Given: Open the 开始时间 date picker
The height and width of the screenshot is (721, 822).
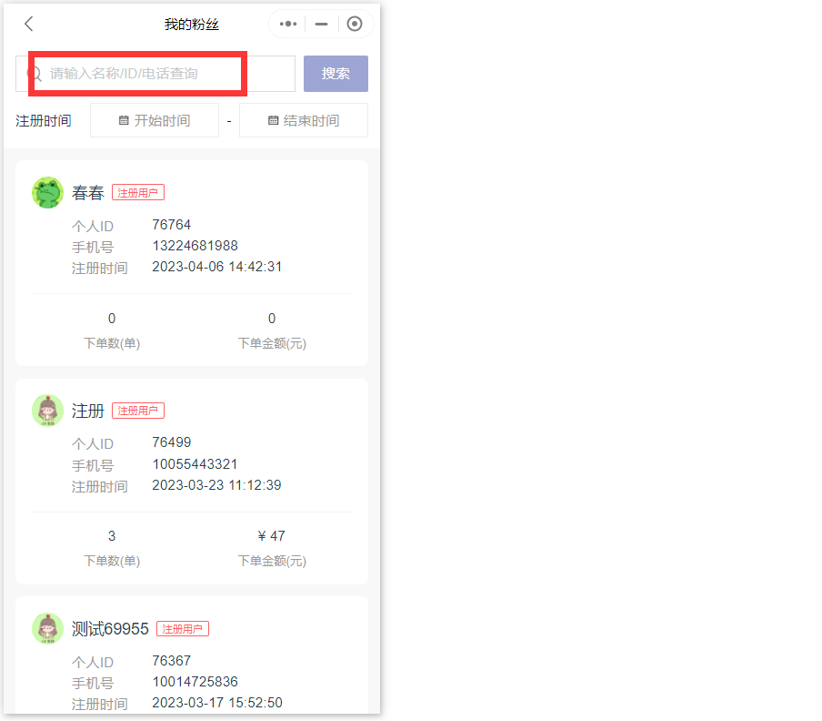Looking at the screenshot, I should click(155, 120).
